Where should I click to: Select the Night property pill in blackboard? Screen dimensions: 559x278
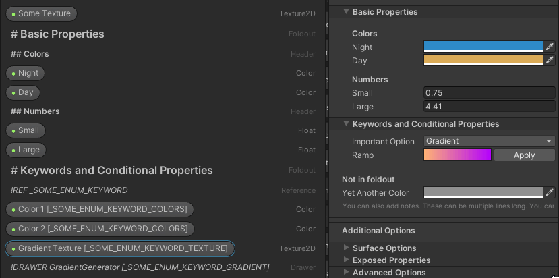pyautogui.click(x=26, y=73)
